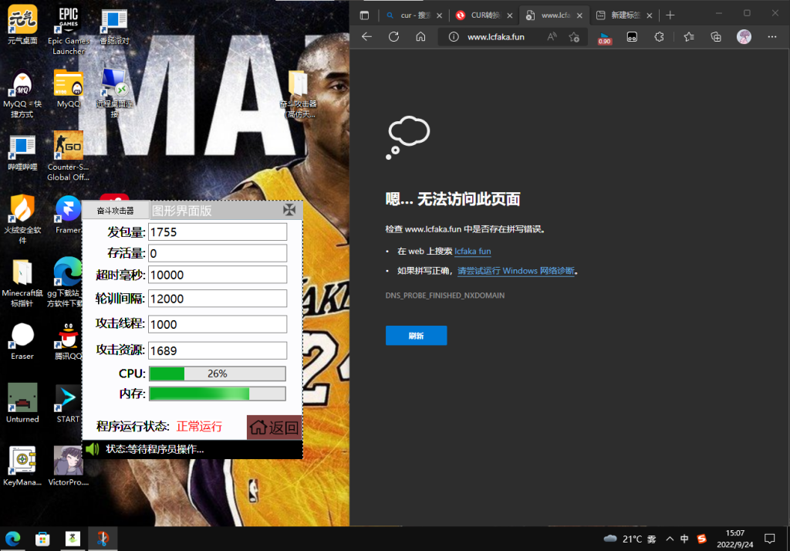This screenshot has width=790, height=551.
Task: Open the Collections icon in the toolbar
Action: (x=716, y=36)
